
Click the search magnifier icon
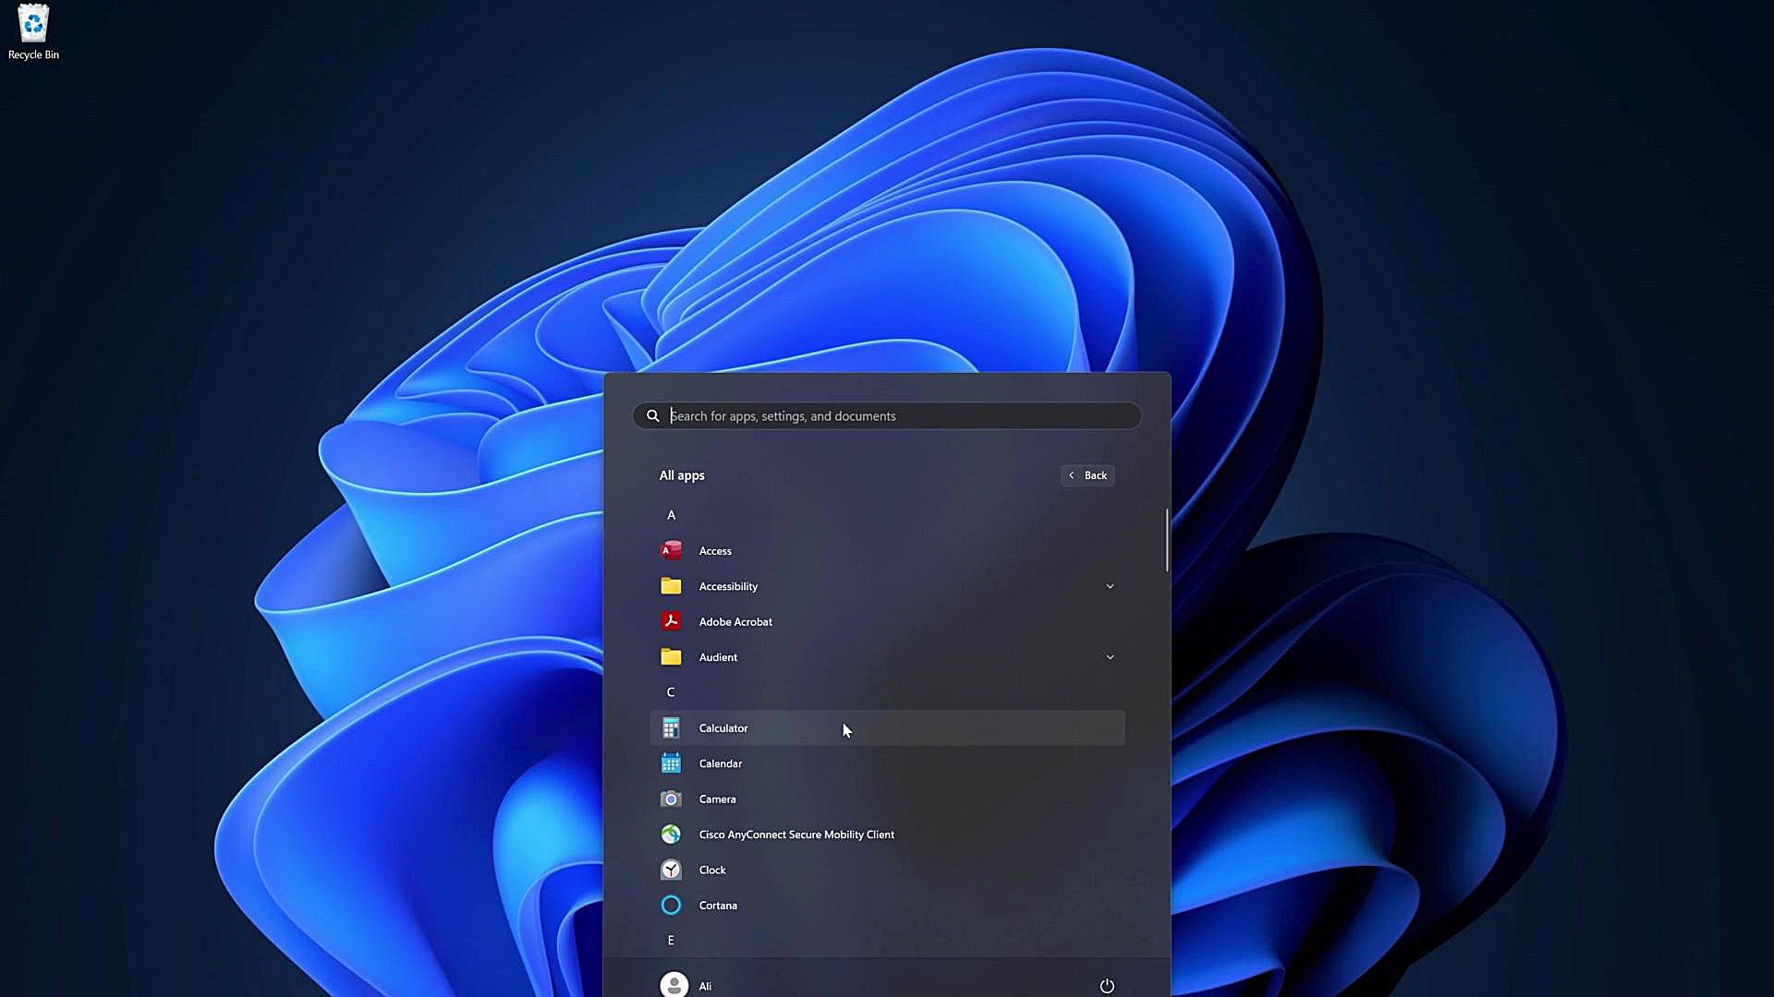(652, 416)
